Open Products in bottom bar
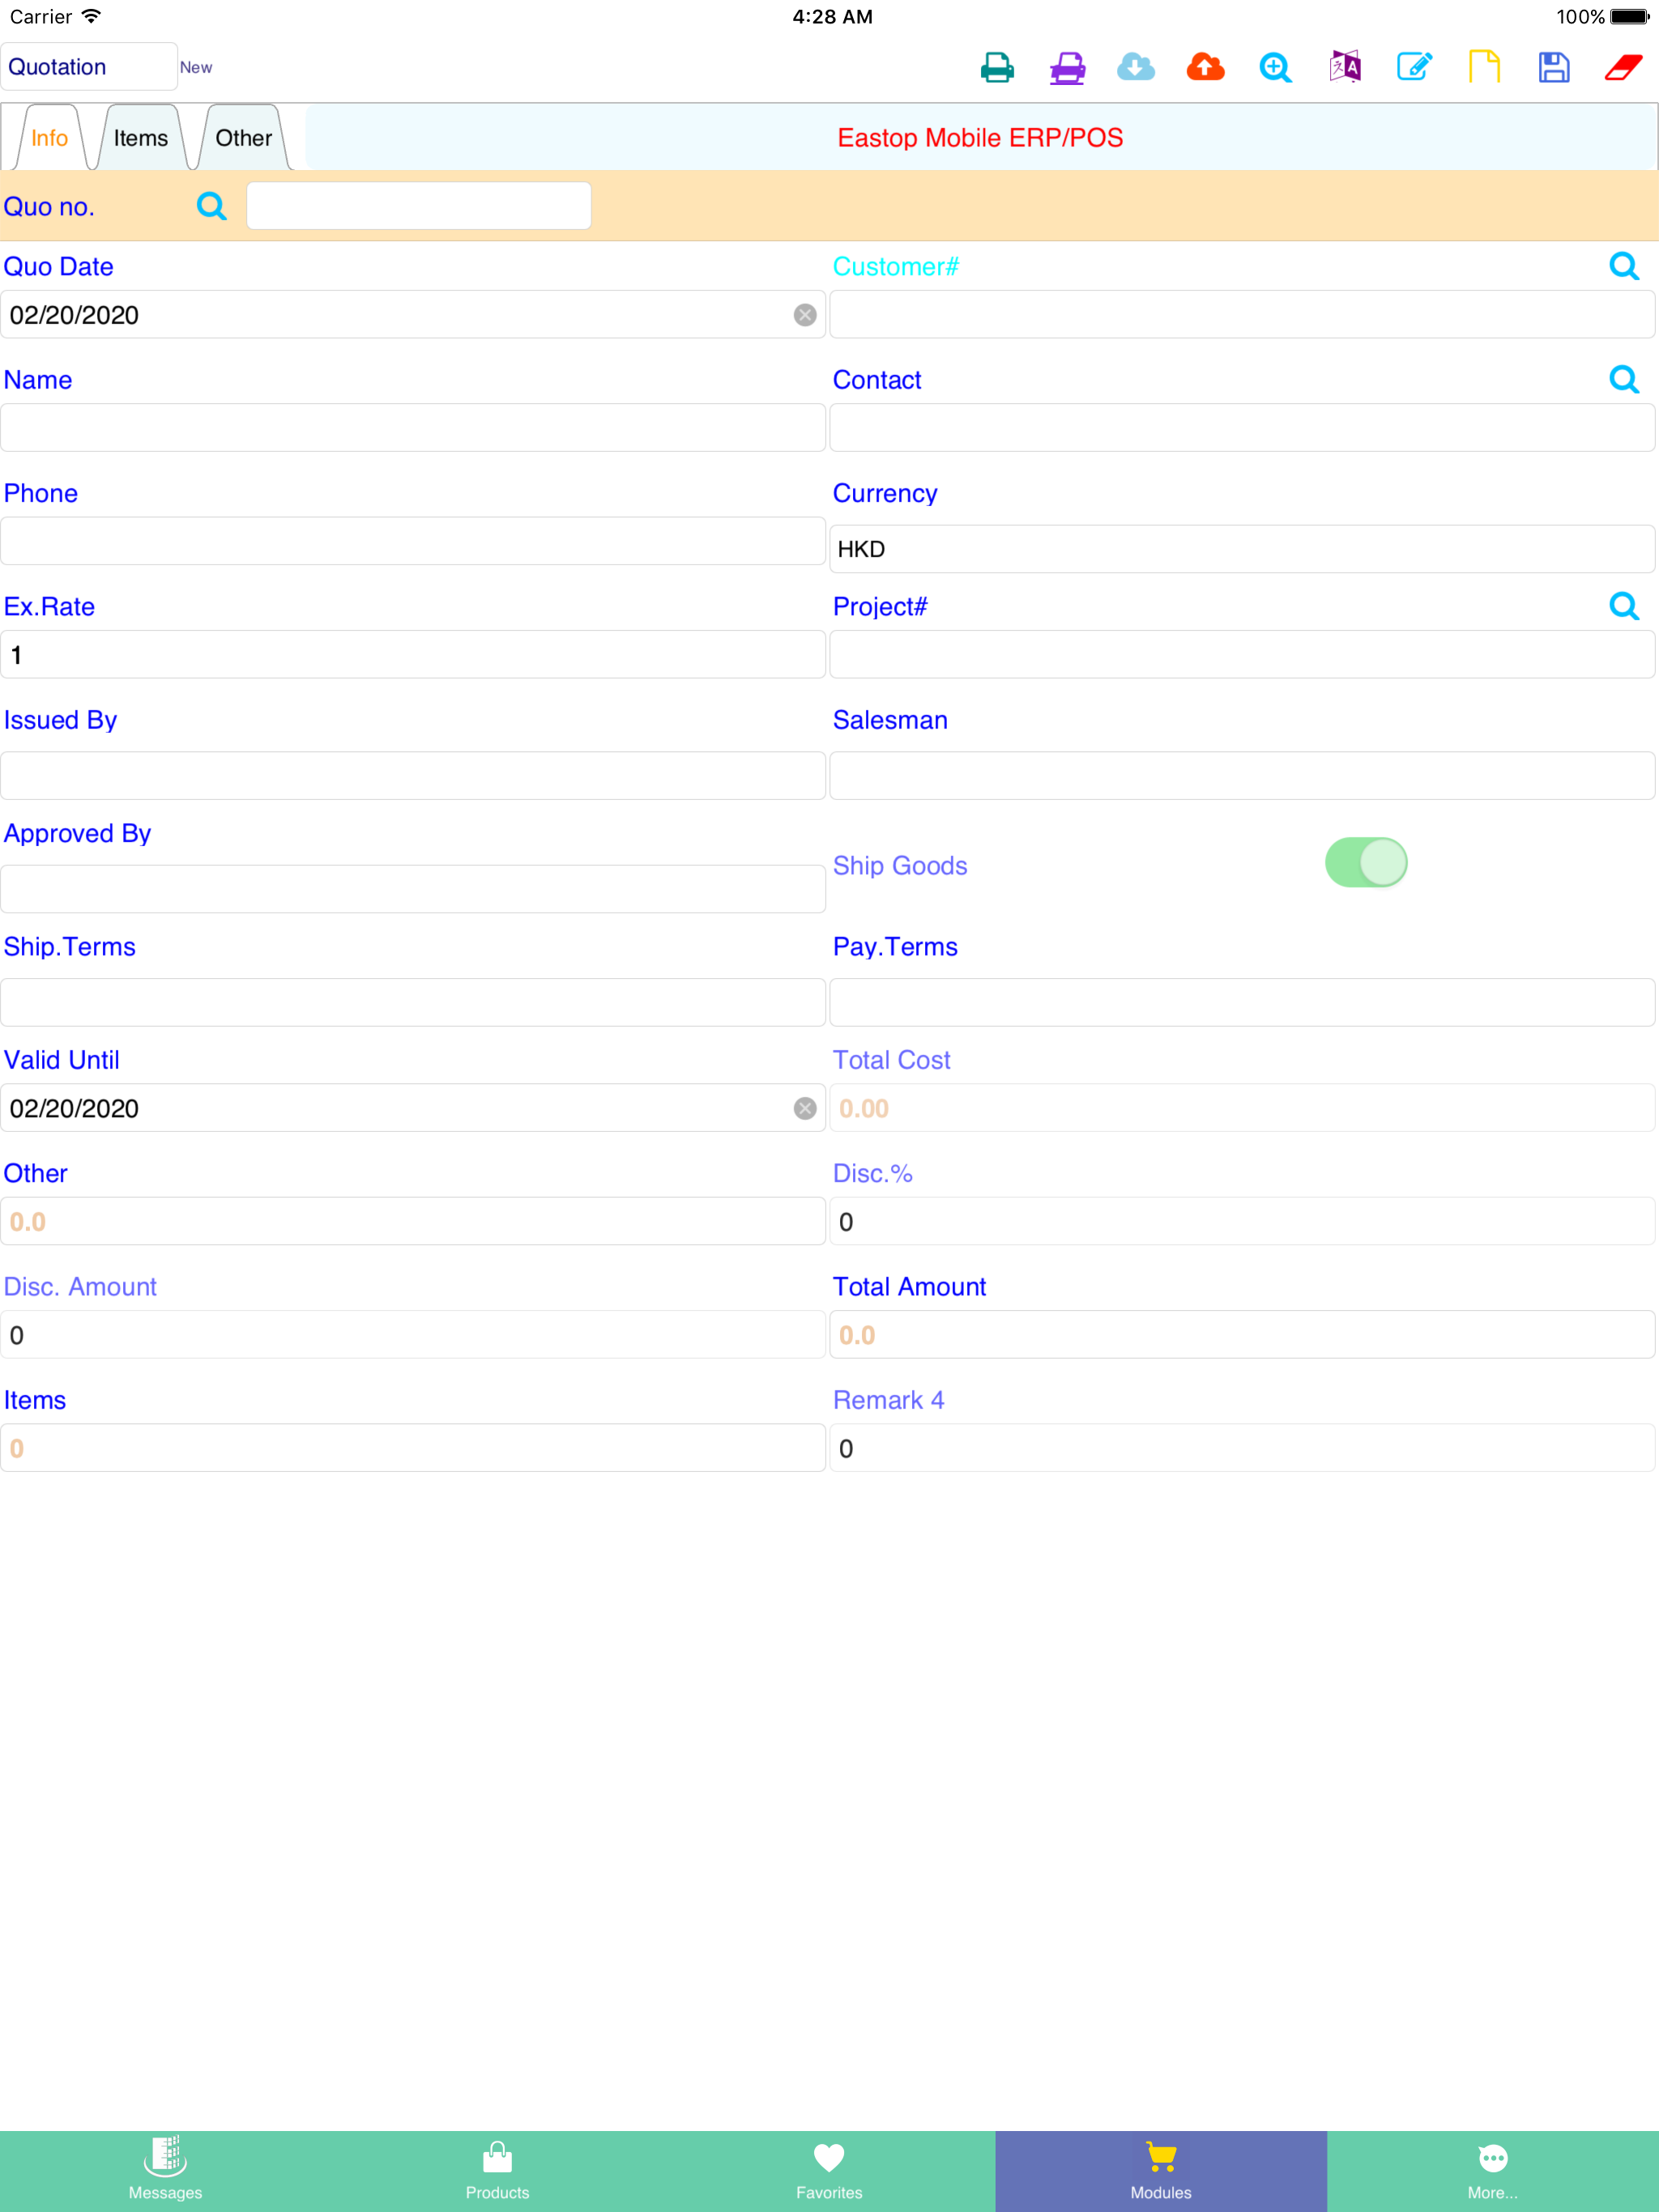Screen dimensions: 1659x2212 tap(497, 2171)
